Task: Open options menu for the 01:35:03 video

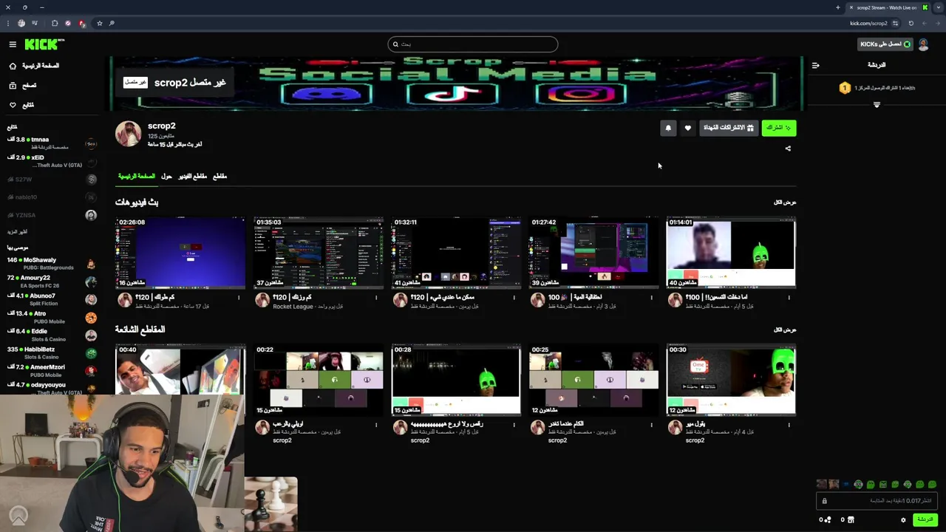Action: click(x=376, y=298)
